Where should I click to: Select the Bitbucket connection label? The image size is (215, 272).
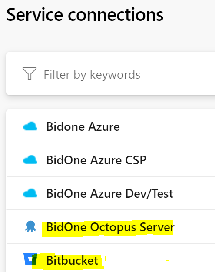pyautogui.click(x=72, y=260)
